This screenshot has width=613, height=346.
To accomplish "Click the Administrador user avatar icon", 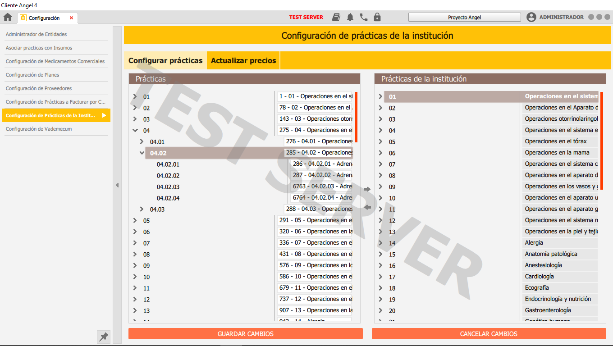I will point(531,18).
